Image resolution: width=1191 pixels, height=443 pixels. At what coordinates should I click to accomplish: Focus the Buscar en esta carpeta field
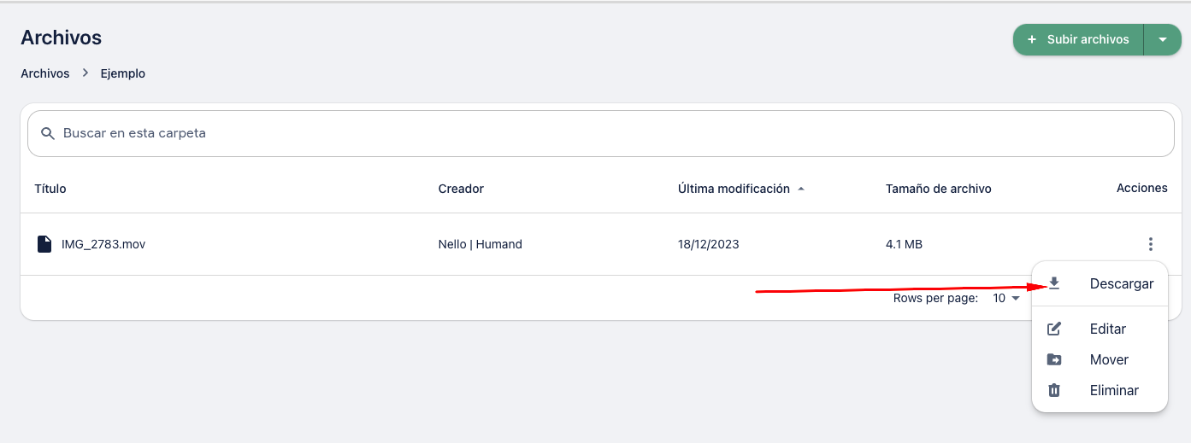(x=600, y=133)
